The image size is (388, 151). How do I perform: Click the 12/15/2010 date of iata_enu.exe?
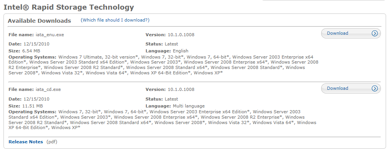click(36, 44)
